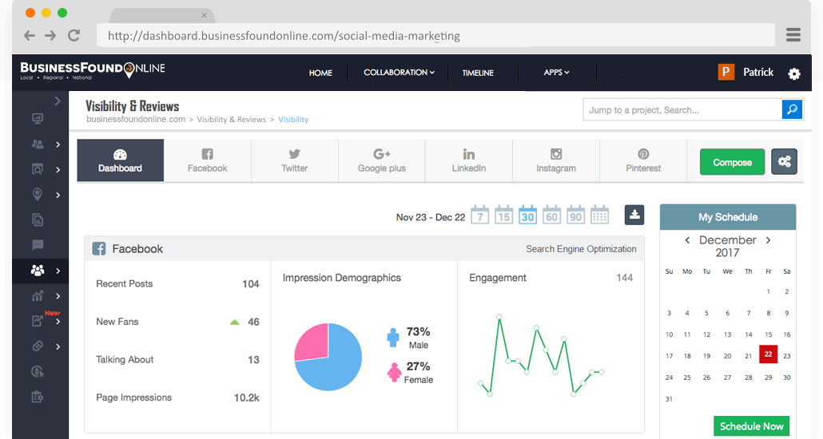Click the location pin sidebar icon
The image size is (823, 439).
click(38, 194)
